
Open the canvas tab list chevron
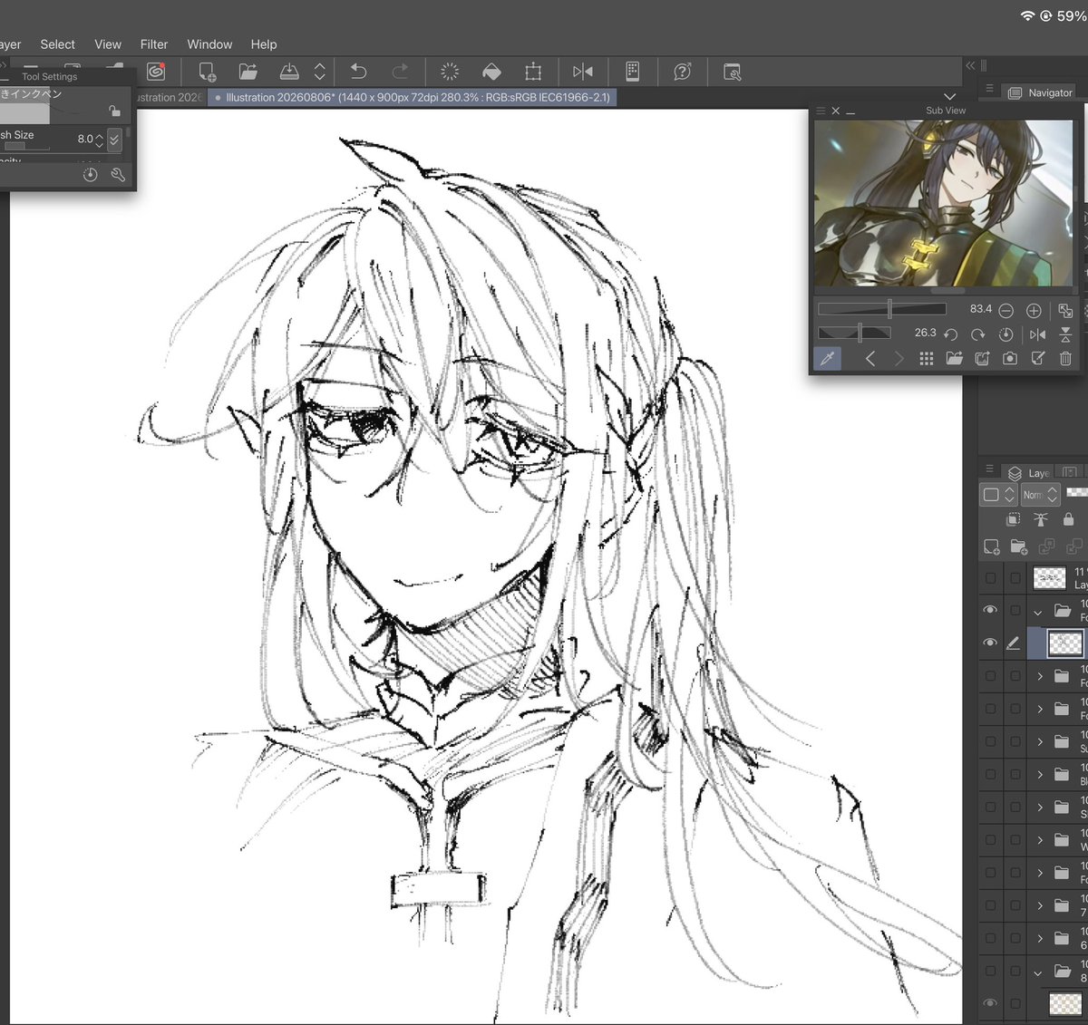(x=949, y=96)
